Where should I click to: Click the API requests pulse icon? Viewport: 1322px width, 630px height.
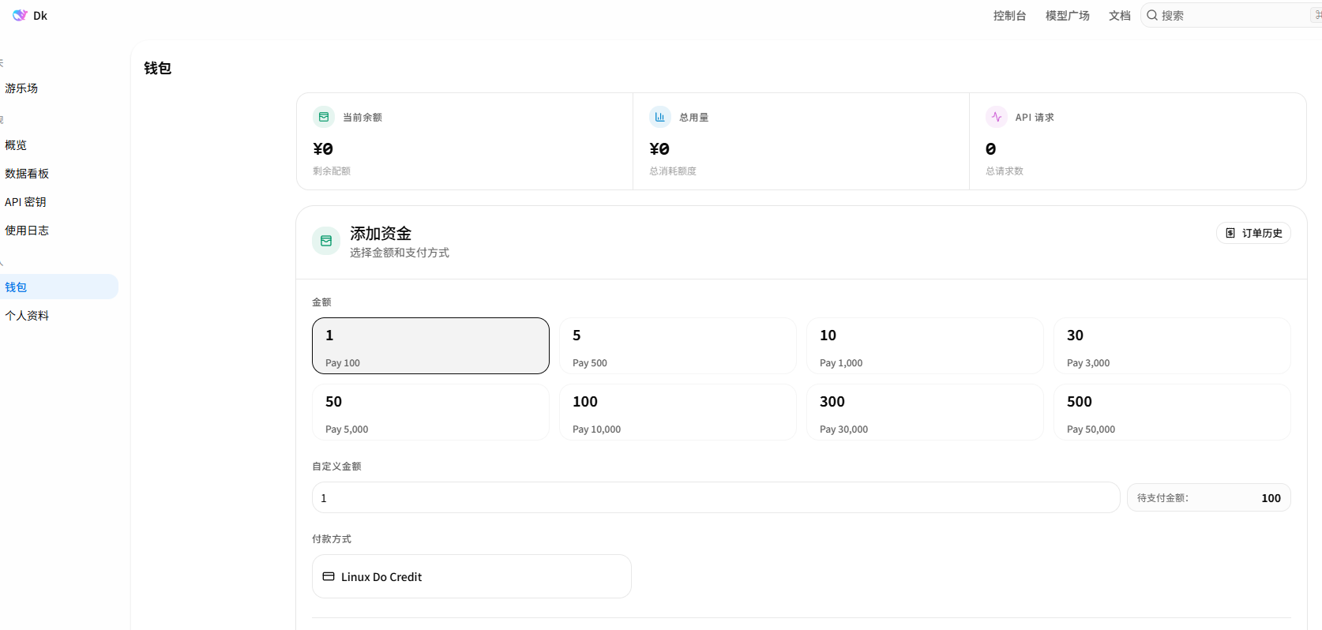tap(997, 117)
